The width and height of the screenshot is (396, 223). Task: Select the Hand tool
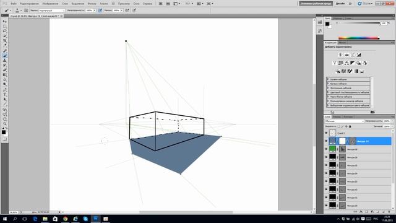pos(4,120)
